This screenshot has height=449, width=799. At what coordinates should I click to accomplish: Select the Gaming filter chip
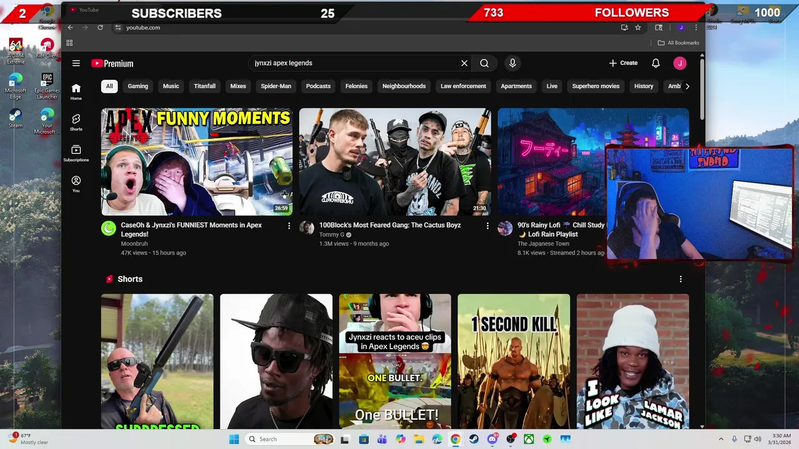tap(138, 86)
